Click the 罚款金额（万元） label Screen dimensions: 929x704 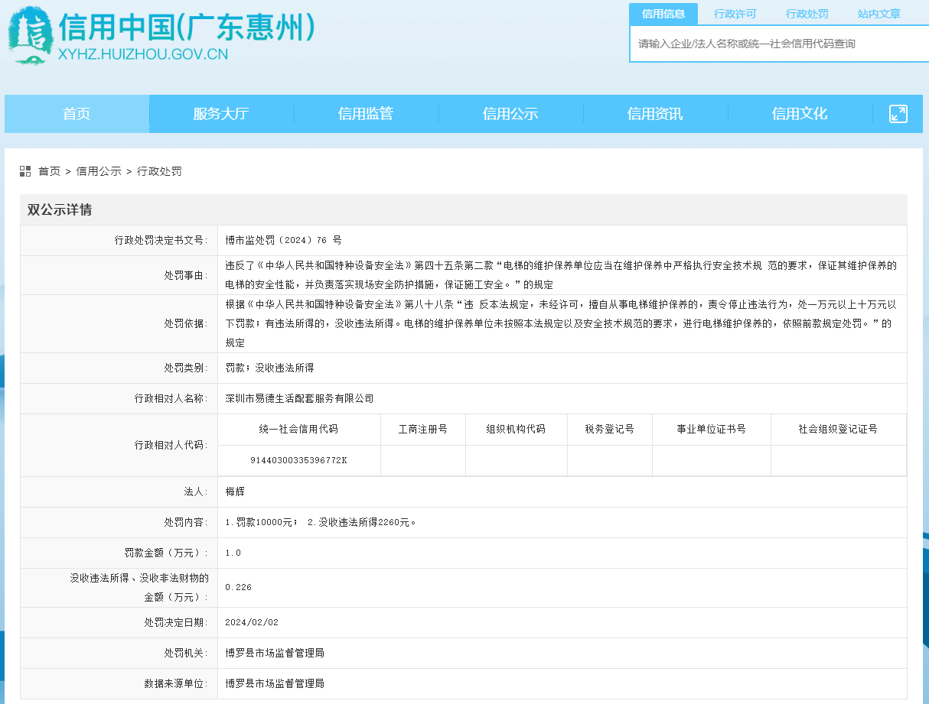click(x=166, y=553)
